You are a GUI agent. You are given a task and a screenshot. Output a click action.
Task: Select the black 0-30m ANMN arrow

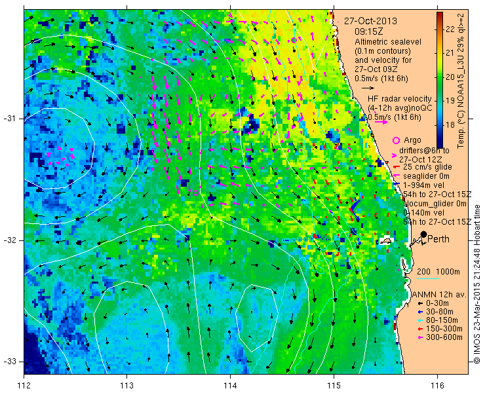coord(420,304)
